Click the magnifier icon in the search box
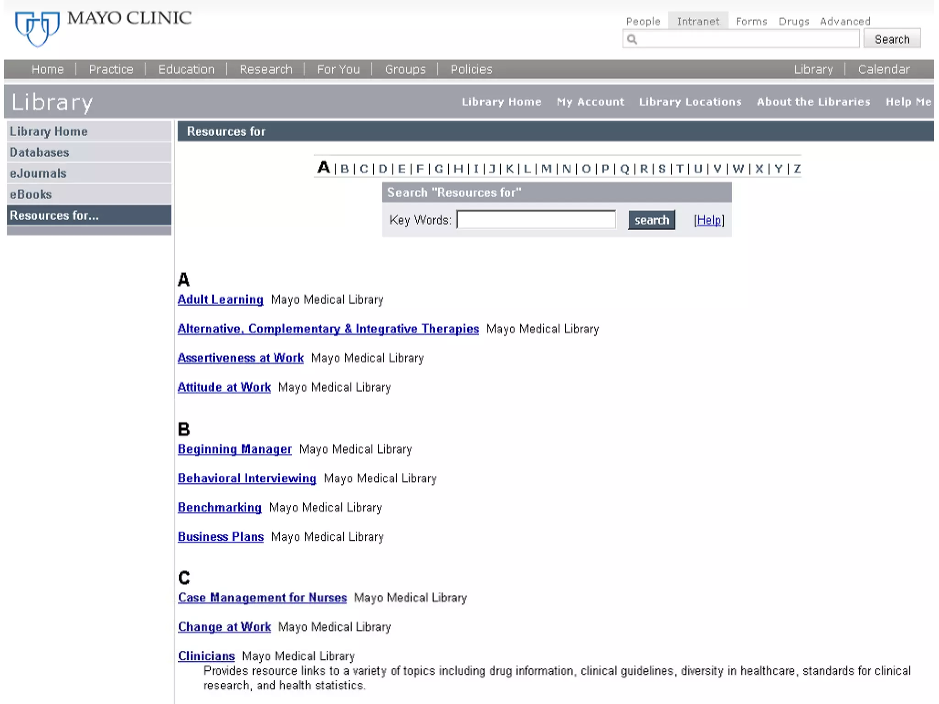This screenshot has height=704, width=939. [632, 39]
